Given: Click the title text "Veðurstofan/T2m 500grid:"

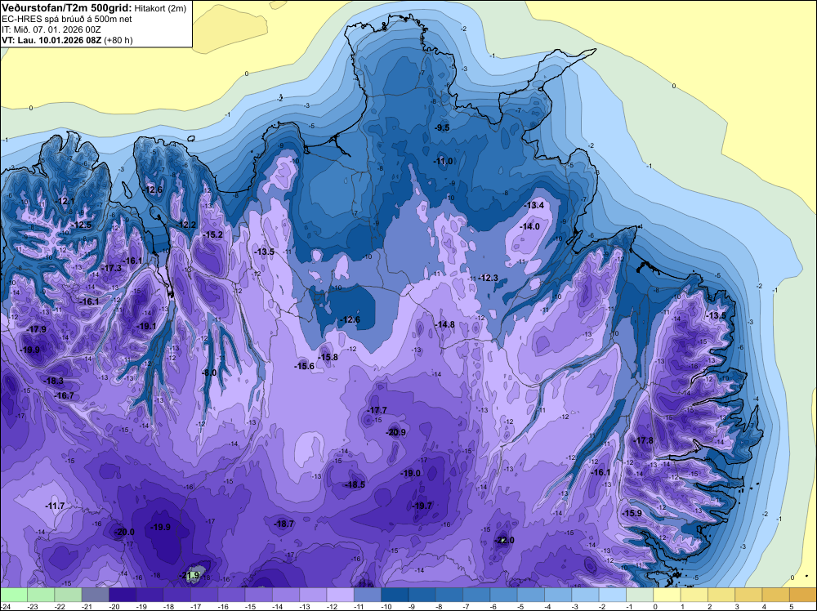Looking at the screenshot, I should pyautogui.click(x=67, y=8).
